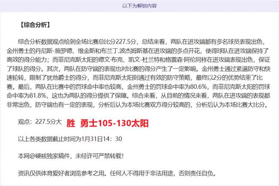The width and height of the screenshot is (279, 186).
Task: Click the text 金州勇士的丹尼斯-施罗德
Action: 39,51
